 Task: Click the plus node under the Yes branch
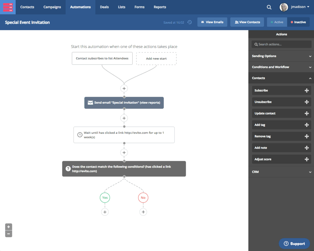point(105,212)
